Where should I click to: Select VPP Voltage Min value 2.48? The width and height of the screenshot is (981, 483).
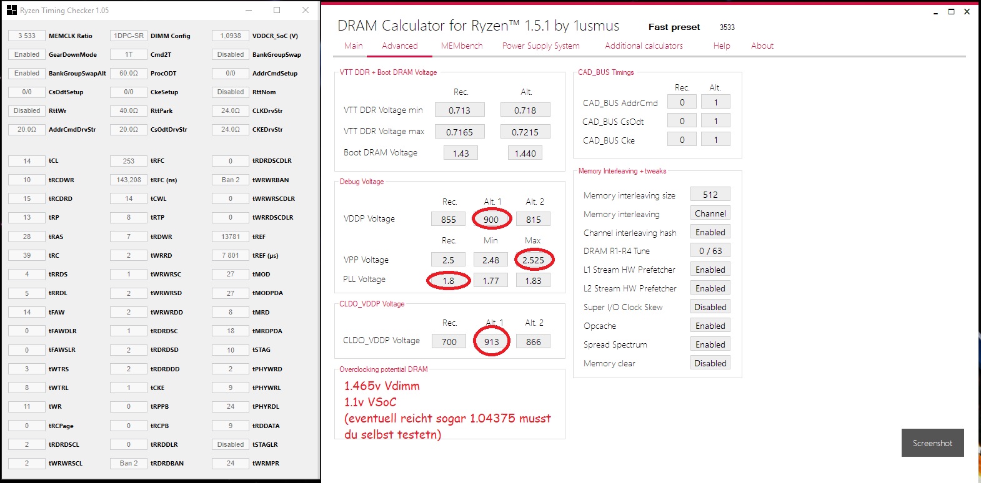click(x=491, y=260)
